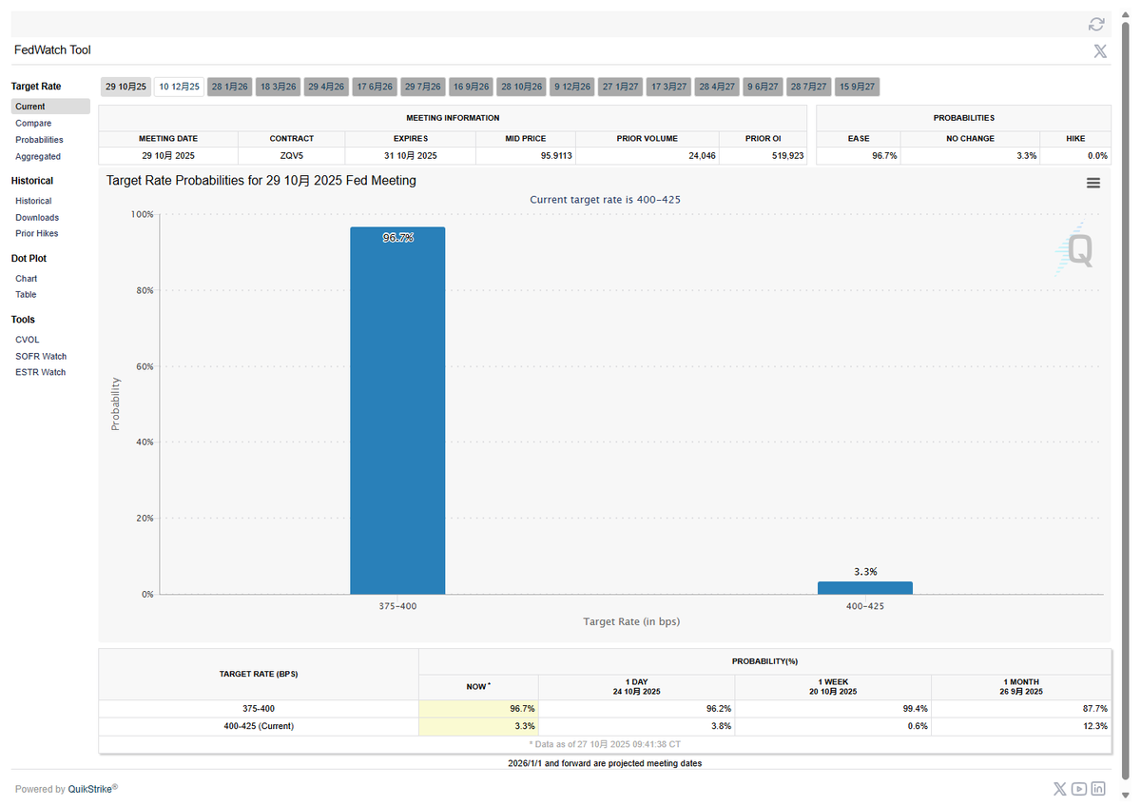Open Dot Plot Table in sidebar

[26, 295]
